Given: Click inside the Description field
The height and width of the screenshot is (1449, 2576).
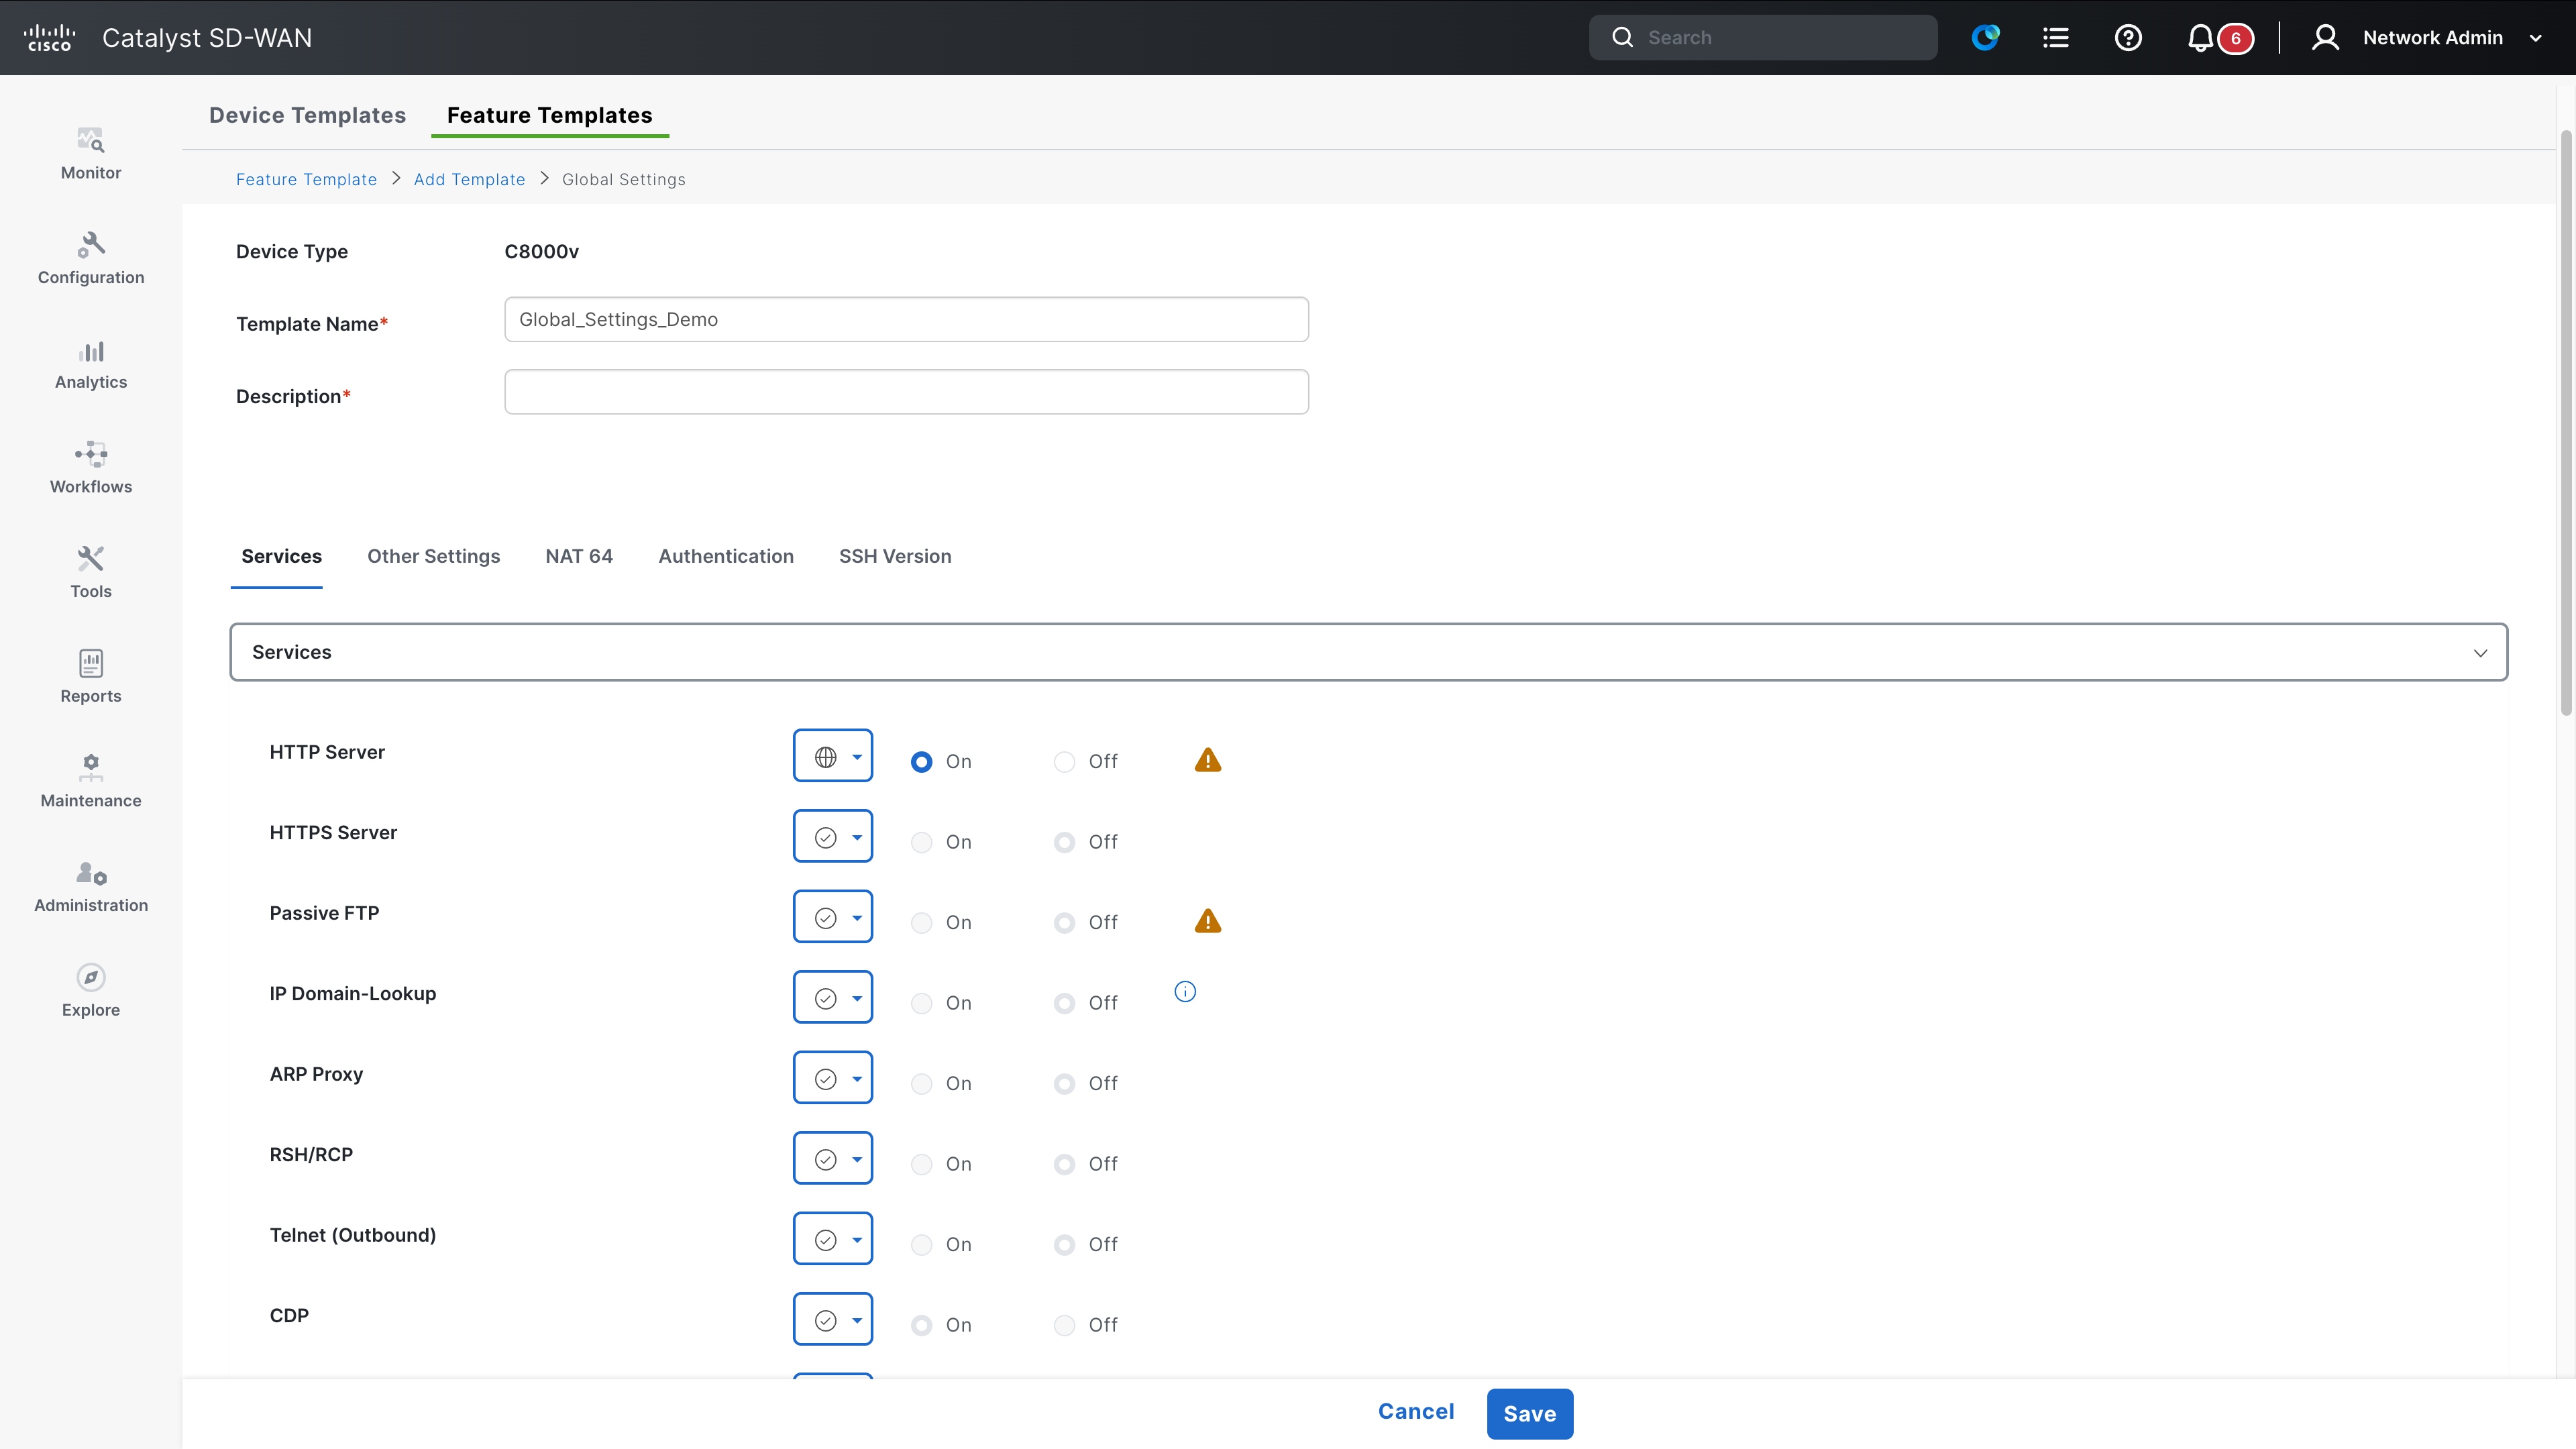Looking at the screenshot, I should click(906, 392).
